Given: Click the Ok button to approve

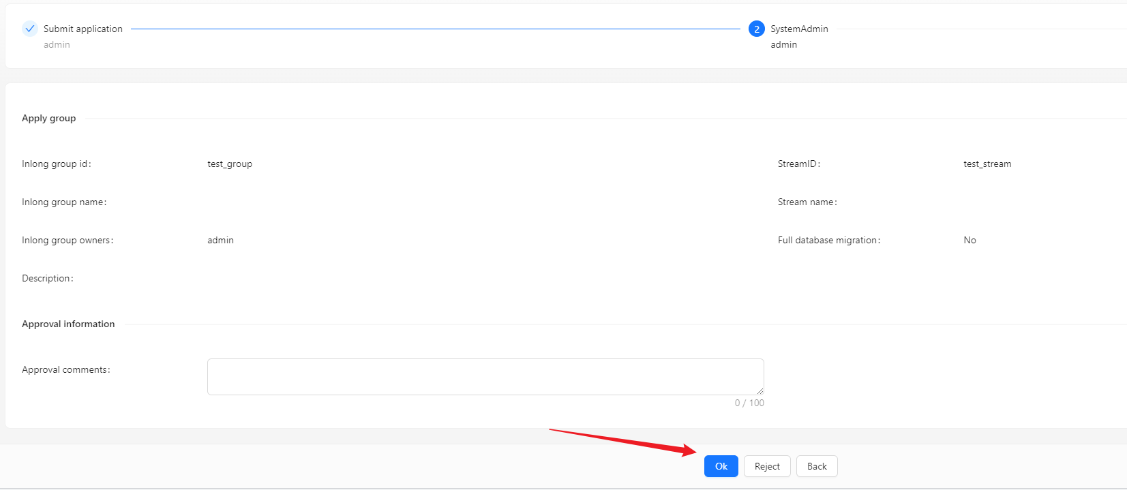Looking at the screenshot, I should (x=721, y=466).
